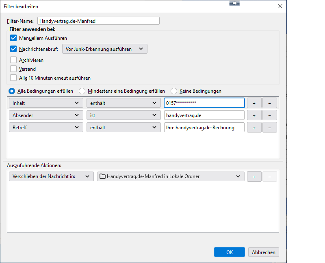Screen dimensions: 325x263
Task: Uncheck the Nachrichtenabruf checkbox
Action: tap(13, 49)
